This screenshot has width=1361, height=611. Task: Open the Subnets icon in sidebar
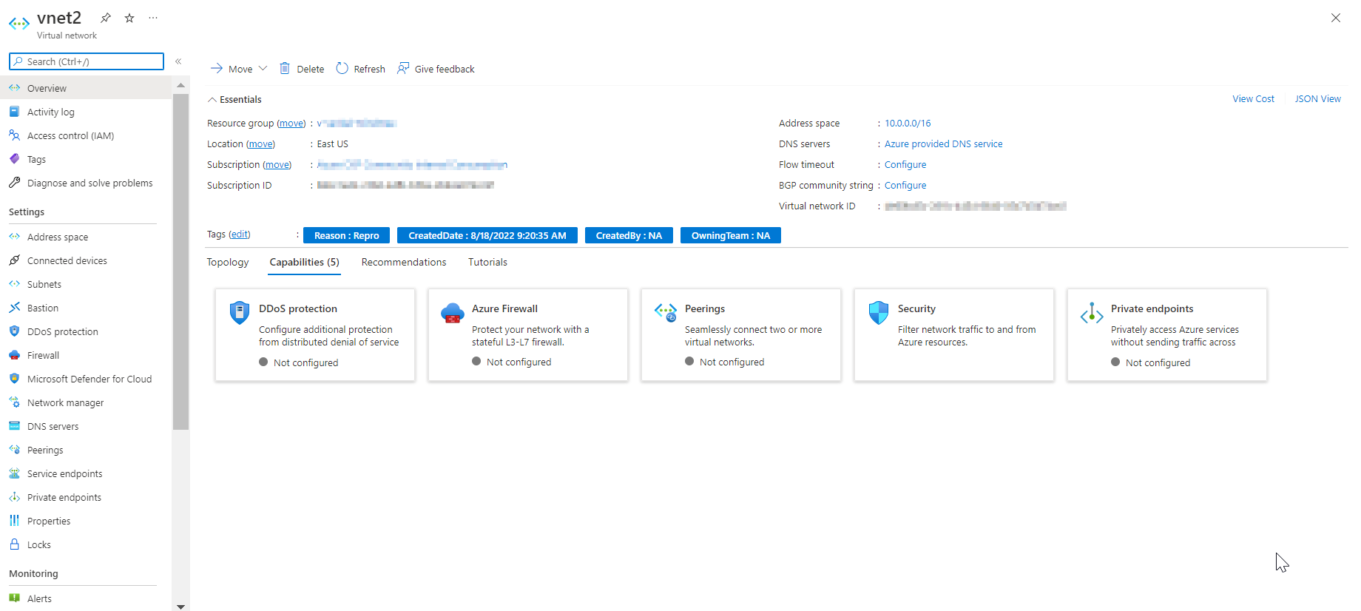(14, 284)
